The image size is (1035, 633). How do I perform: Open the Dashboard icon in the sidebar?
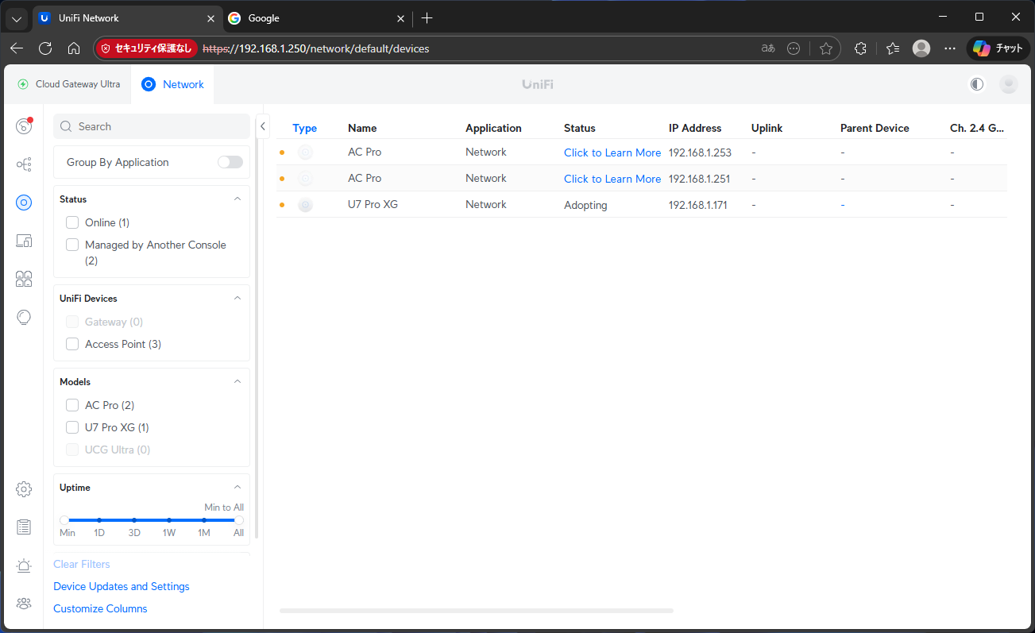click(24, 126)
